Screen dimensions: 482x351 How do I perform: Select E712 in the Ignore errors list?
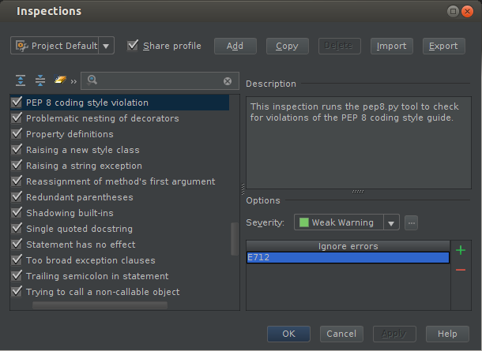tap(348, 257)
